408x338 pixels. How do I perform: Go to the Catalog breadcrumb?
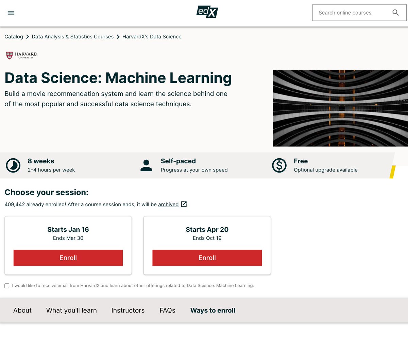[14, 37]
